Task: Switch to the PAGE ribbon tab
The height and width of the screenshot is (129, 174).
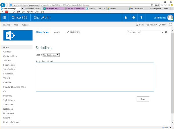Action: click(16, 25)
